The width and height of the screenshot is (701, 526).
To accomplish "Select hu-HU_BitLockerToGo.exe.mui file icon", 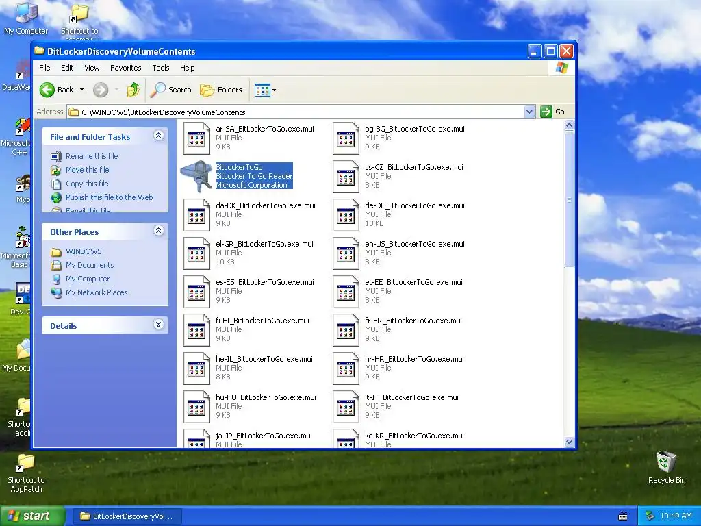I will pyautogui.click(x=196, y=408).
